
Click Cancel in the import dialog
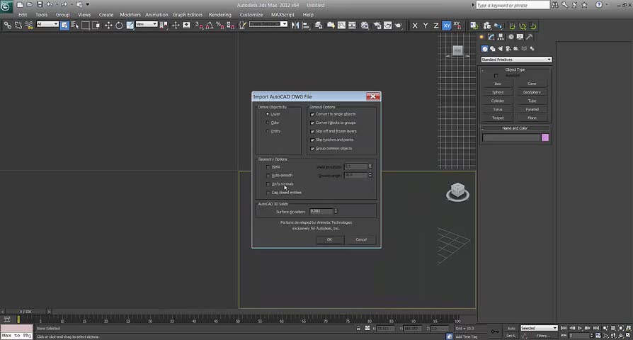click(x=360, y=239)
